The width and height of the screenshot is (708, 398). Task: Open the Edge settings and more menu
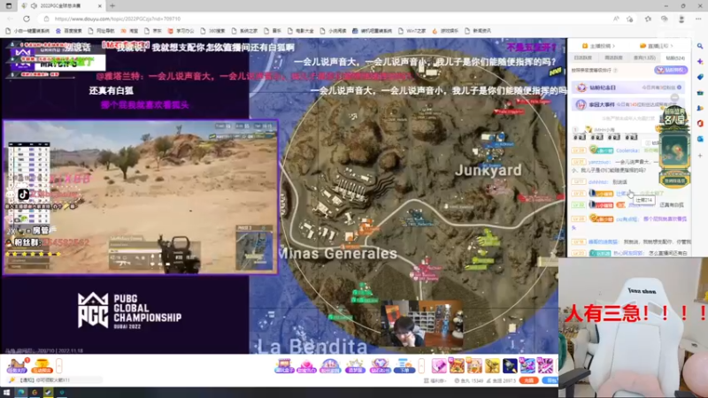[x=698, y=19]
